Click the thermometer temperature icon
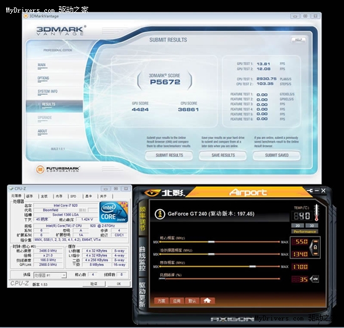 click(316, 212)
